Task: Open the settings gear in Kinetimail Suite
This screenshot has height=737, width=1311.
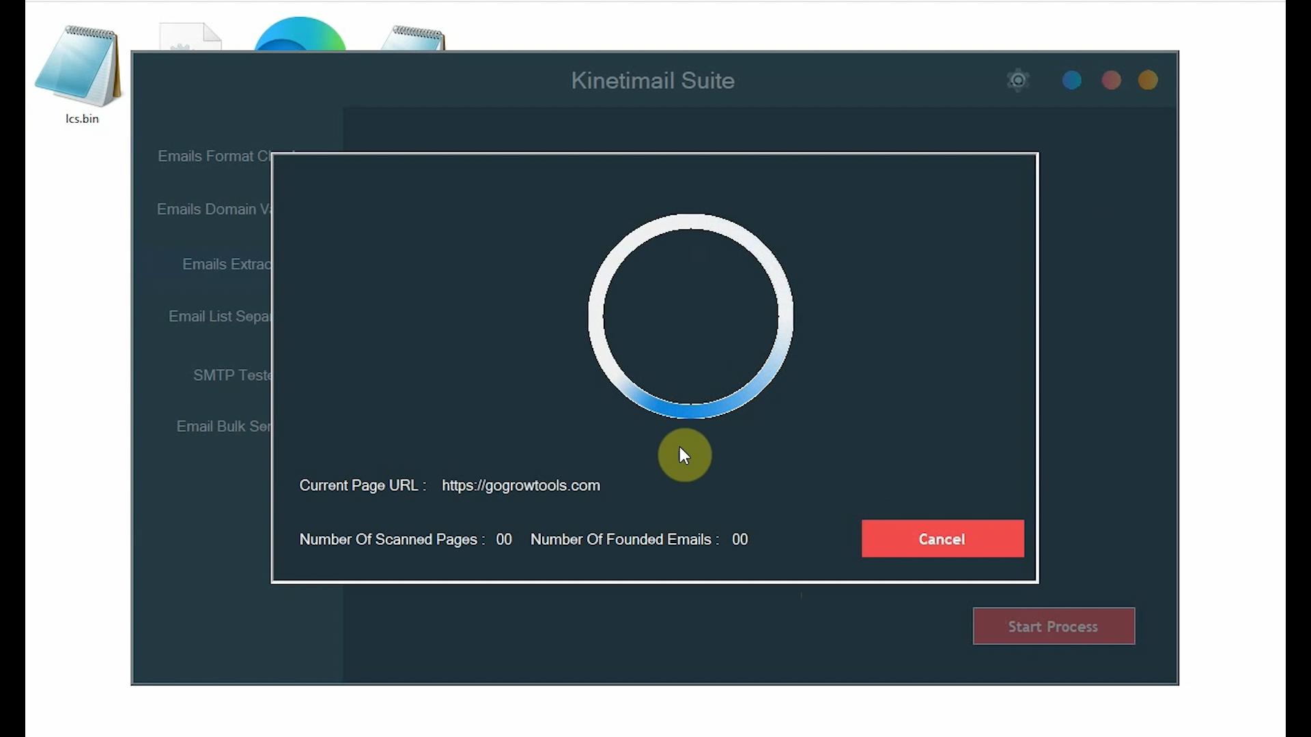Action: [1017, 80]
